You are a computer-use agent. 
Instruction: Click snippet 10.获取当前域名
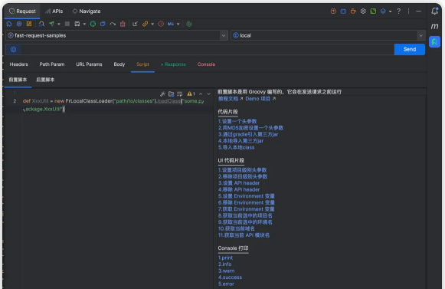(237, 228)
